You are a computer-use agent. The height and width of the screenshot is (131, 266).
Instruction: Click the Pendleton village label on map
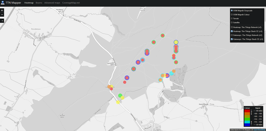click(x=36, y=29)
